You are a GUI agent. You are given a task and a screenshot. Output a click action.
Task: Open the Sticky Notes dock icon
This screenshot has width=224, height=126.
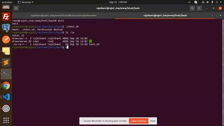[6, 51]
